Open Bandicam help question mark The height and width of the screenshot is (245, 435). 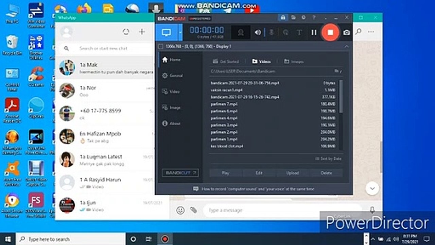click(x=314, y=17)
